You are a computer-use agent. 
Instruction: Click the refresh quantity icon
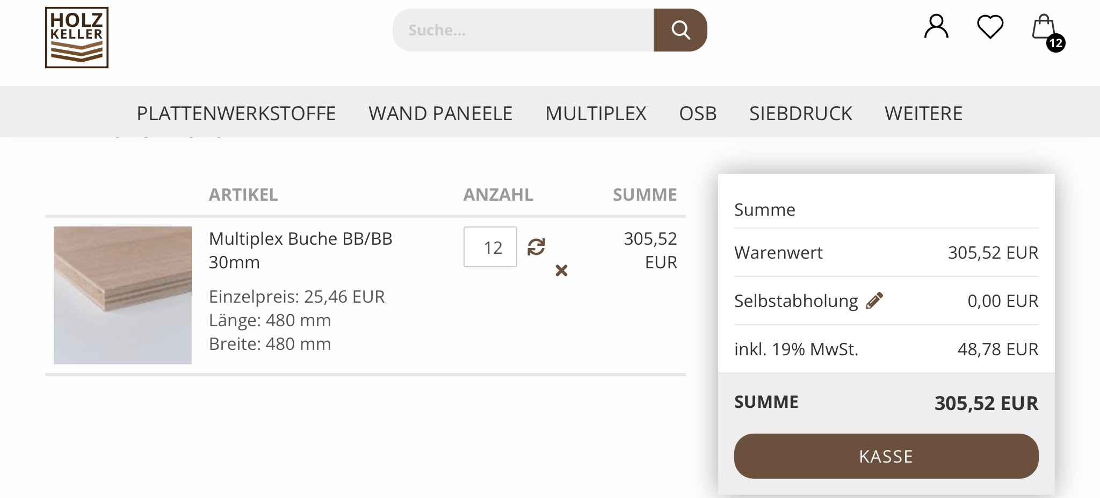pos(536,247)
